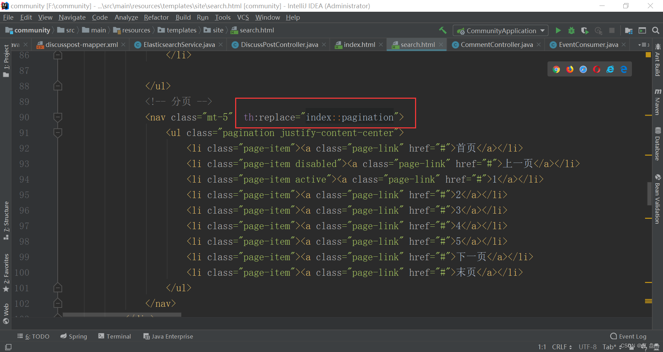Screen dimensions: 663x352
Task: Collapse fold marker at line 102
Action: (58, 303)
